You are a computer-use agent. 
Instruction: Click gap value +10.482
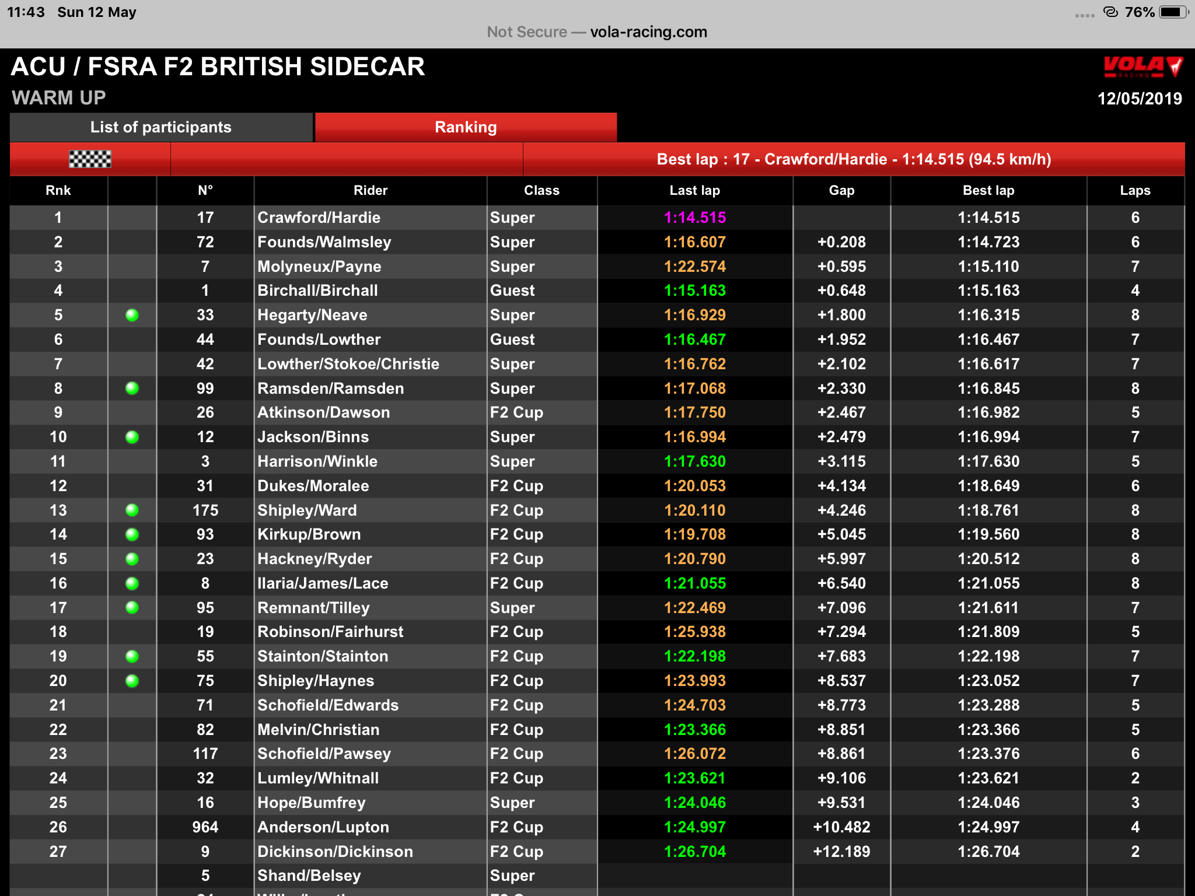click(841, 827)
